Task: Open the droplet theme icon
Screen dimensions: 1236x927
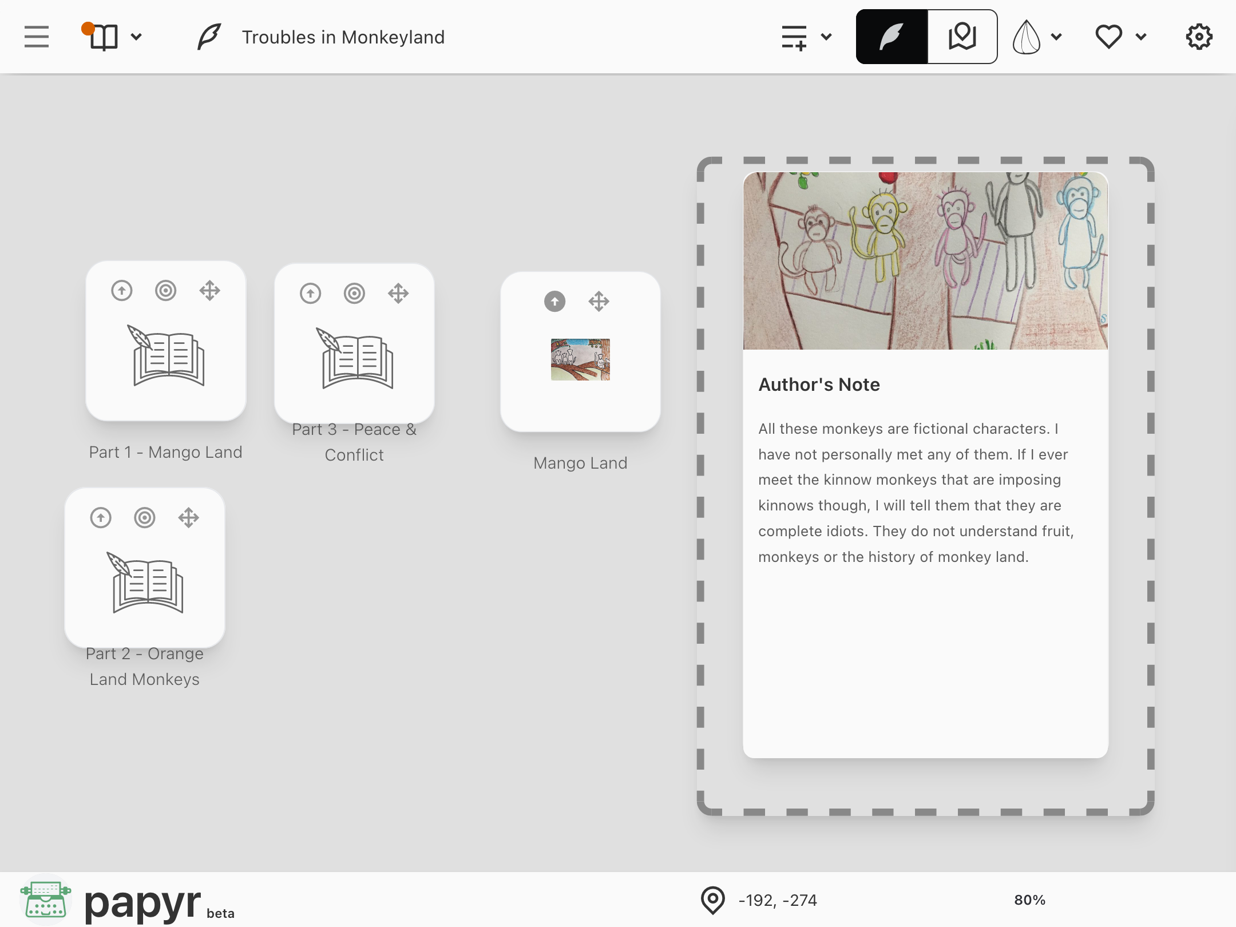Action: [x=1026, y=37]
